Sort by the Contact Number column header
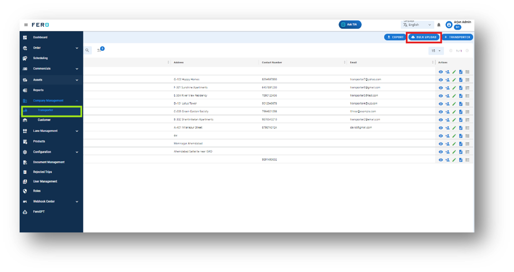 272,62
